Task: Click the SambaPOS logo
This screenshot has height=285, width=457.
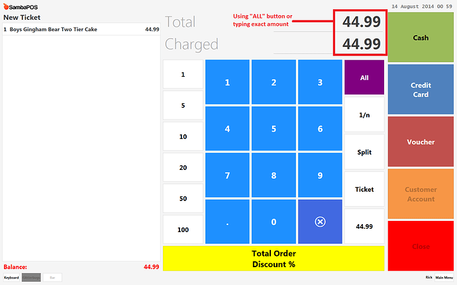Action: point(21,7)
